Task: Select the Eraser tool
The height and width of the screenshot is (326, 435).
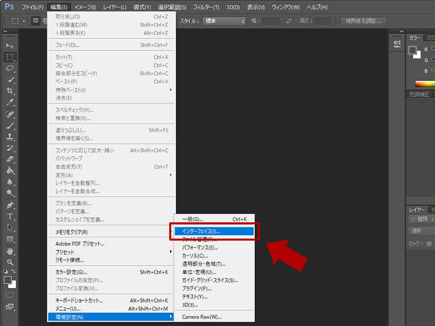Action: 10,159
